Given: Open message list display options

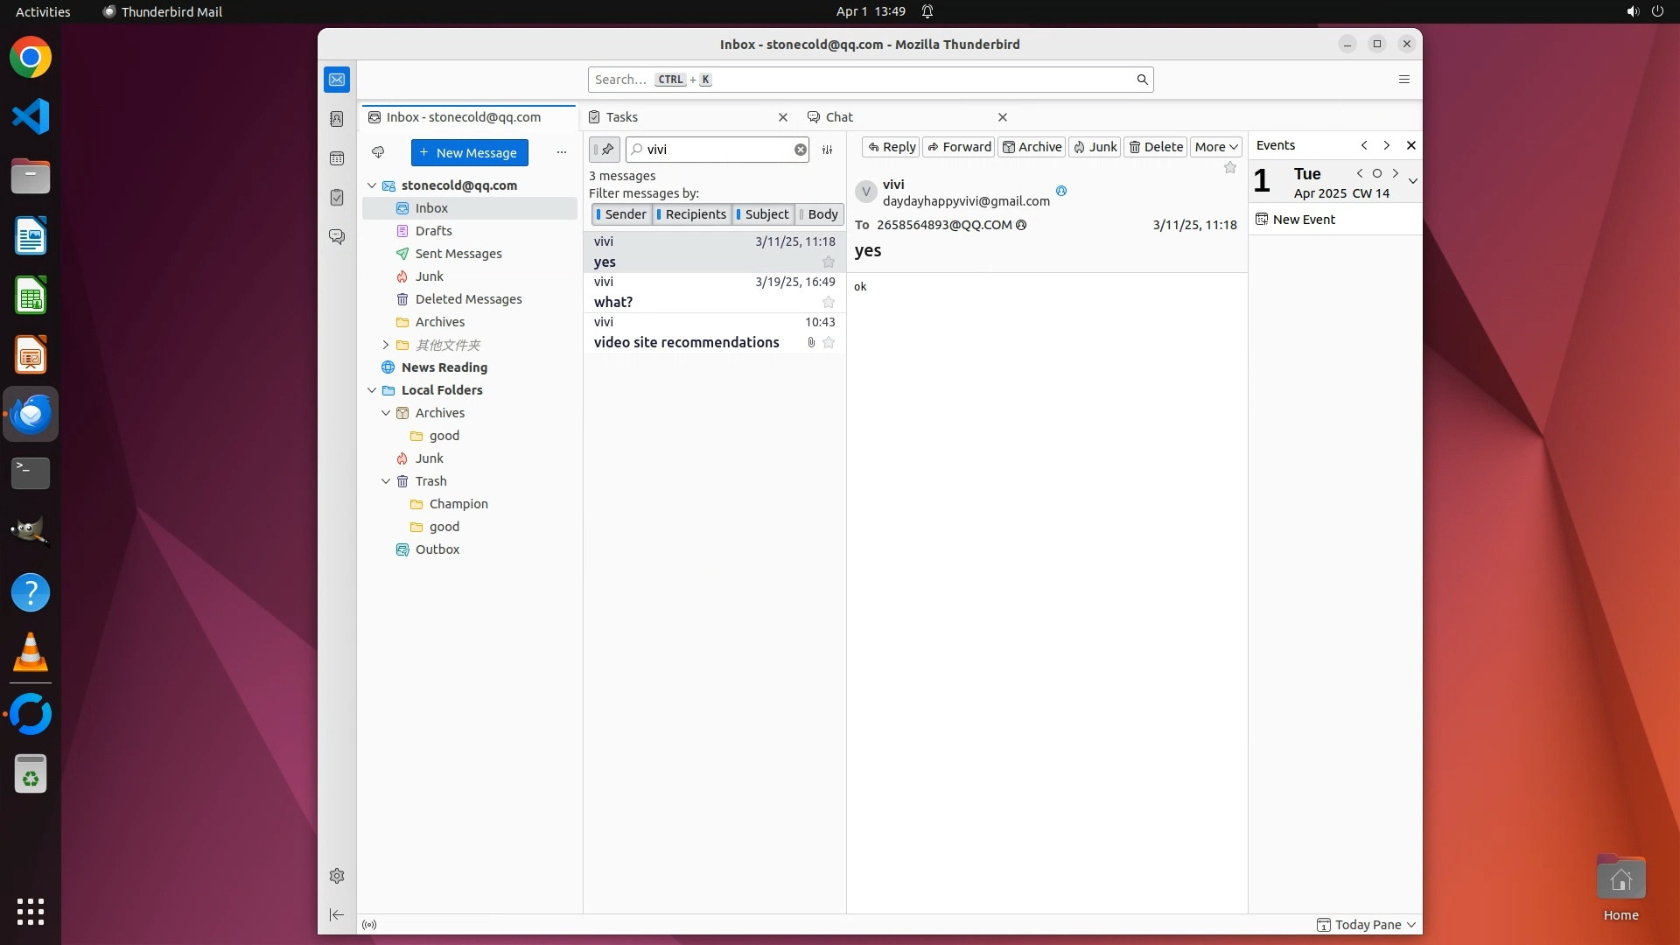Looking at the screenshot, I should (827, 150).
